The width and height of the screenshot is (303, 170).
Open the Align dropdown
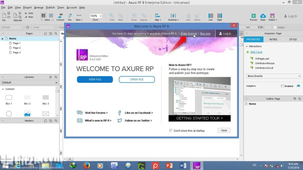click(x=158, y=17)
